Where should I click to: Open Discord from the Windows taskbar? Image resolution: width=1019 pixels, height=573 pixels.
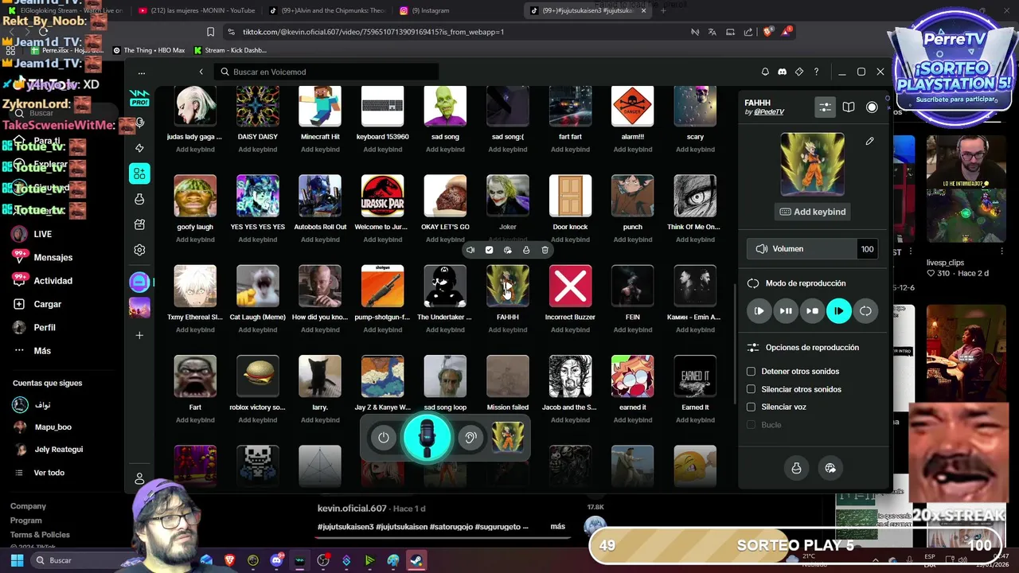(x=276, y=560)
